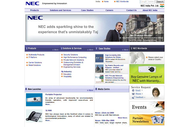
Task: Open the Partner Newsletters banner
Action: [x=147, y=120]
